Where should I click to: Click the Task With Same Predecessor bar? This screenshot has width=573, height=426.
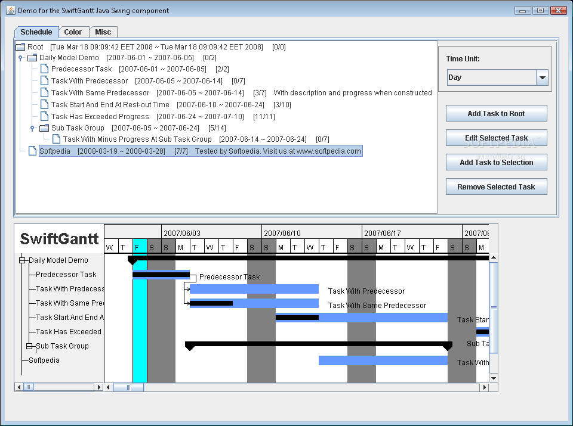(254, 303)
